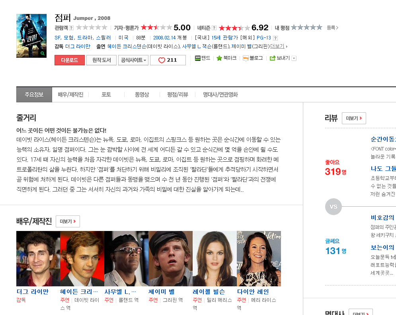
Task: Click the magnifier icon on the movie poster
Action: coord(43,53)
